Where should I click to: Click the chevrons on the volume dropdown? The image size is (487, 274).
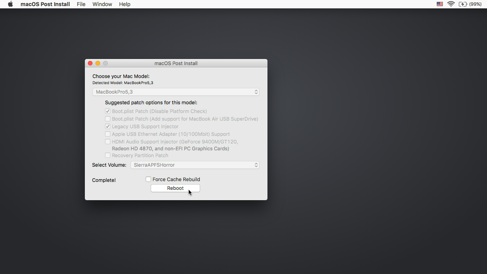(x=256, y=165)
